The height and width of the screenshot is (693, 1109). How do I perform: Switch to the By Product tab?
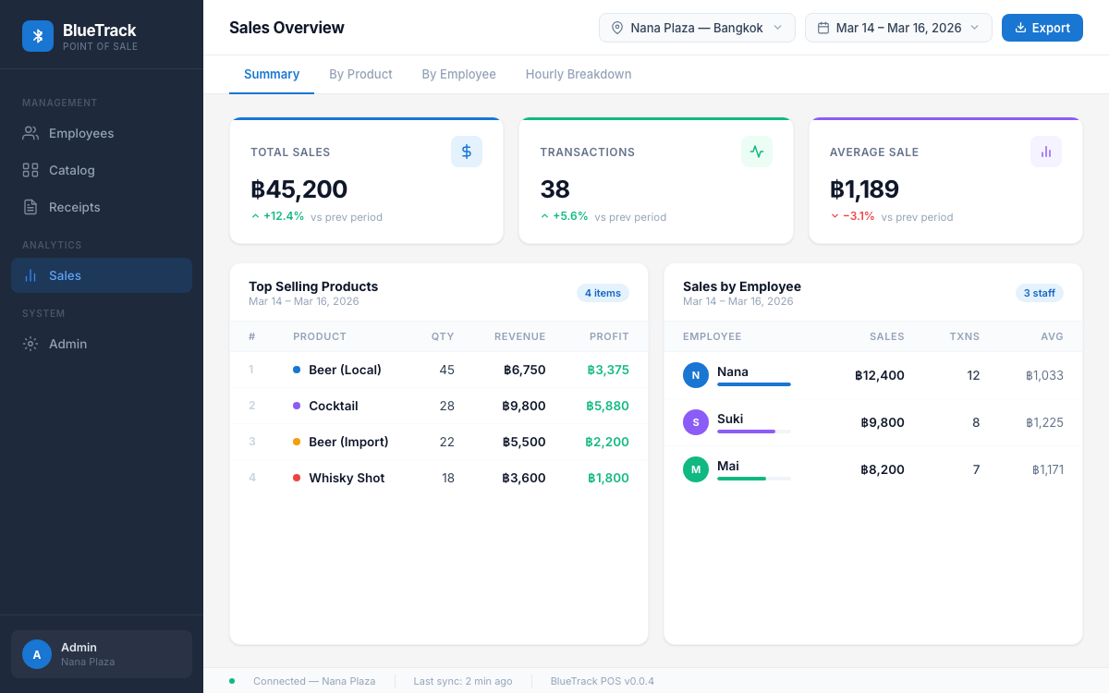click(360, 74)
